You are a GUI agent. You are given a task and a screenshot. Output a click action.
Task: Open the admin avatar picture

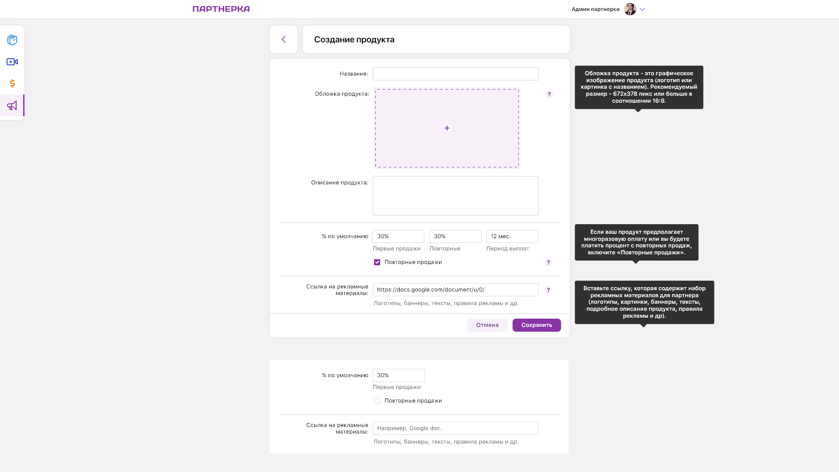click(x=630, y=9)
